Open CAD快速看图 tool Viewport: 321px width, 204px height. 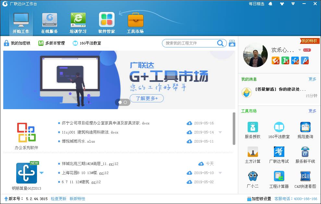(x=305, y=180)
